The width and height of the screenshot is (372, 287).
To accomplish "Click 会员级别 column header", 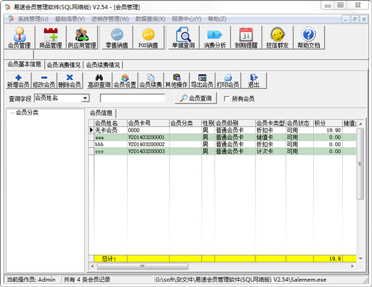I will (x=235, y=123).
